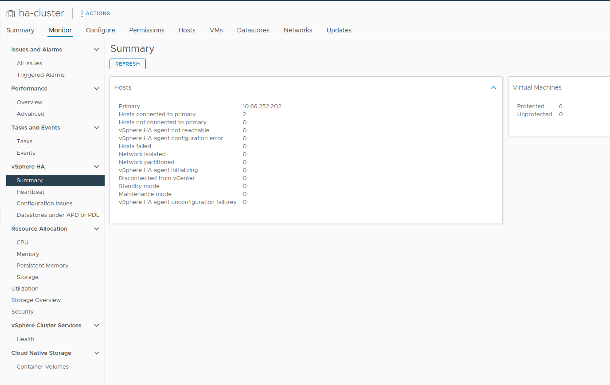The image size is (610, 385).
Task: Open Configuration Issues in sidebar
Action: (x=44, y=204)
